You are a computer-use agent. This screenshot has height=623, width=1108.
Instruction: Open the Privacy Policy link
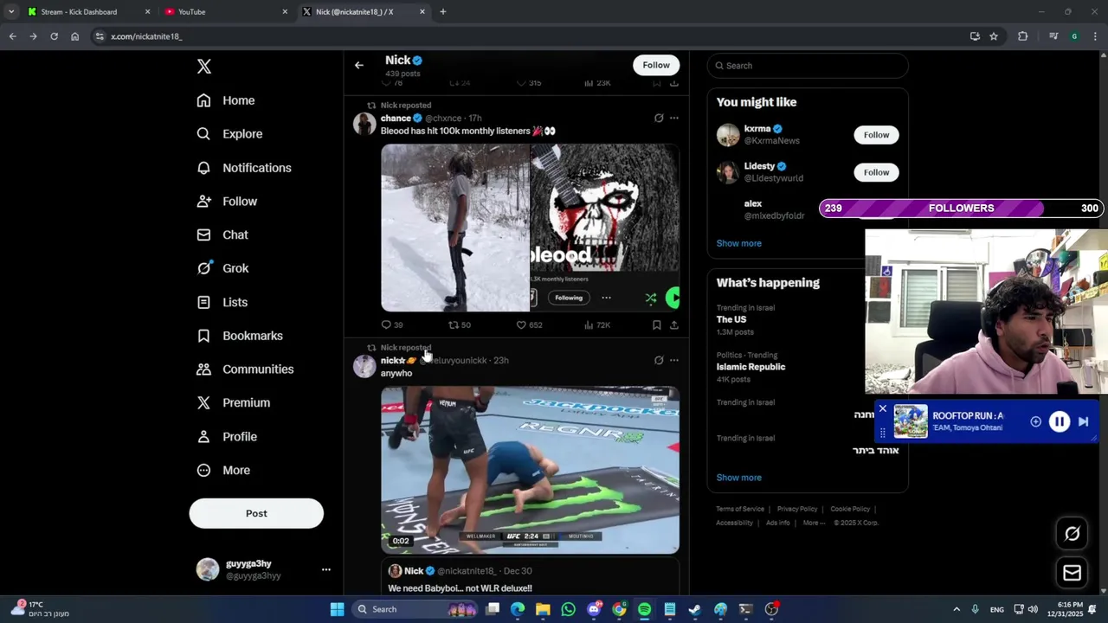pos(797,509)
